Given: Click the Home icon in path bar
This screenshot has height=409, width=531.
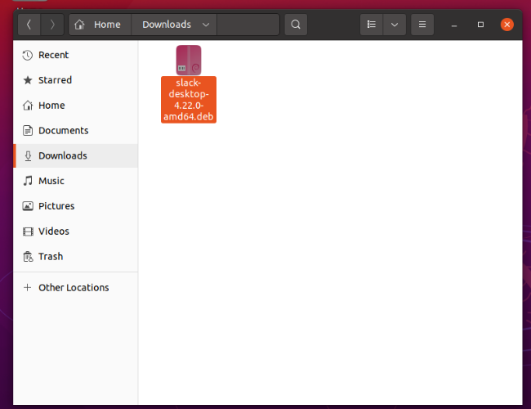Looking at the screenshot, I should point(79,25).
